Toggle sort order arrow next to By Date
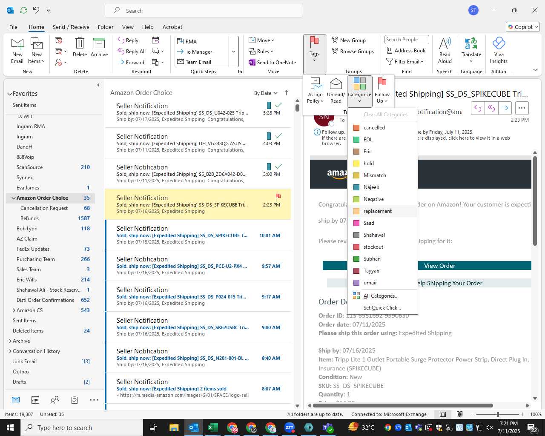 coord(287,93)
